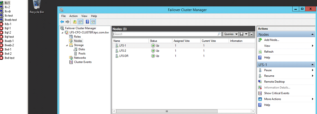The width and height of the screenshot is (317, 114).
Task: Collapse the LFS-CFO-CLUSTER tree node
Action: (63, 33)
